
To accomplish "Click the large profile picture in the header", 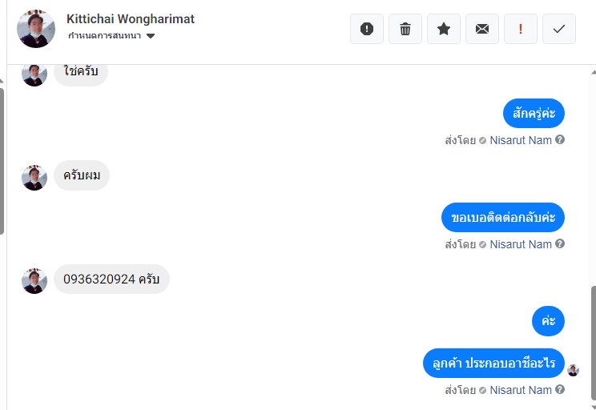I will 36,29.
